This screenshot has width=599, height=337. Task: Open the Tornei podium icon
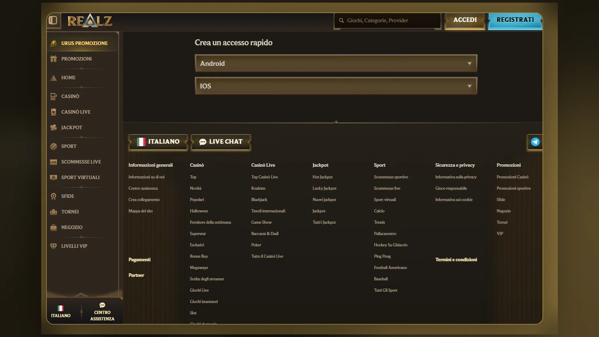tap(54, 212)
